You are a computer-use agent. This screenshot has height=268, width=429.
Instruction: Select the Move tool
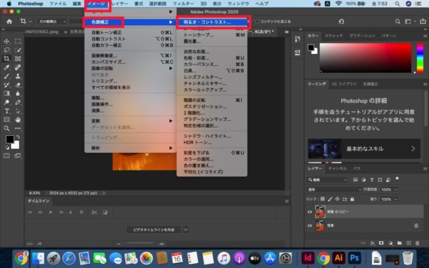(7, 41)
